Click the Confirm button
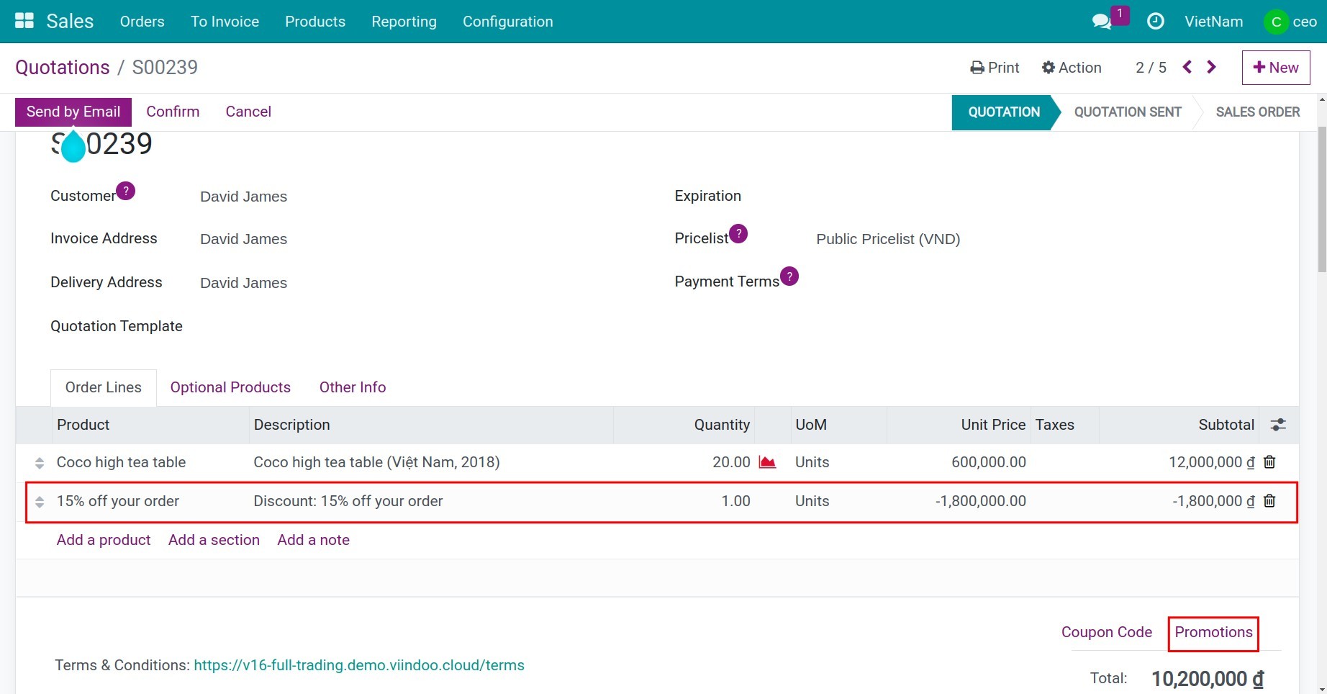This screenshot has height=694, width=1327. [x=173, y=112]
